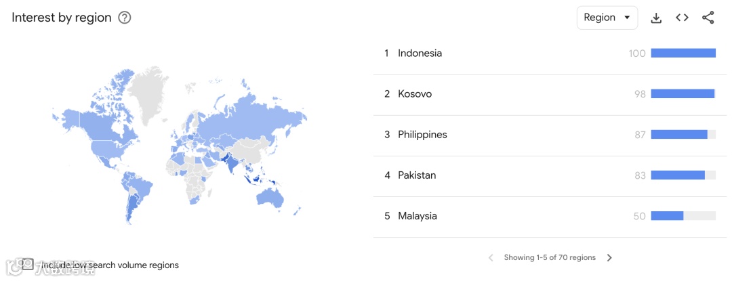Download the region data as CSV
The width and height of the screenshot is (732, 281).
tap(656, 18)
